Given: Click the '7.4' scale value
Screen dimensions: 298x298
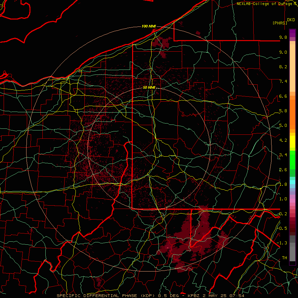Looking at the screenshot, I should (x=283, y=81).
